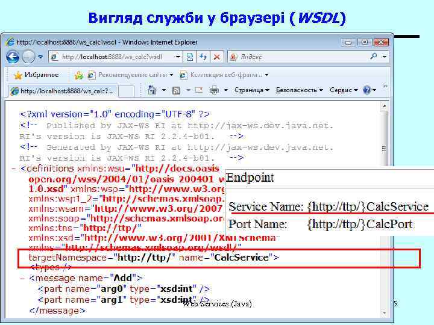Open the Рекомендуемые сайты link
The image size is (434, 325).
[x=130, y=75]
